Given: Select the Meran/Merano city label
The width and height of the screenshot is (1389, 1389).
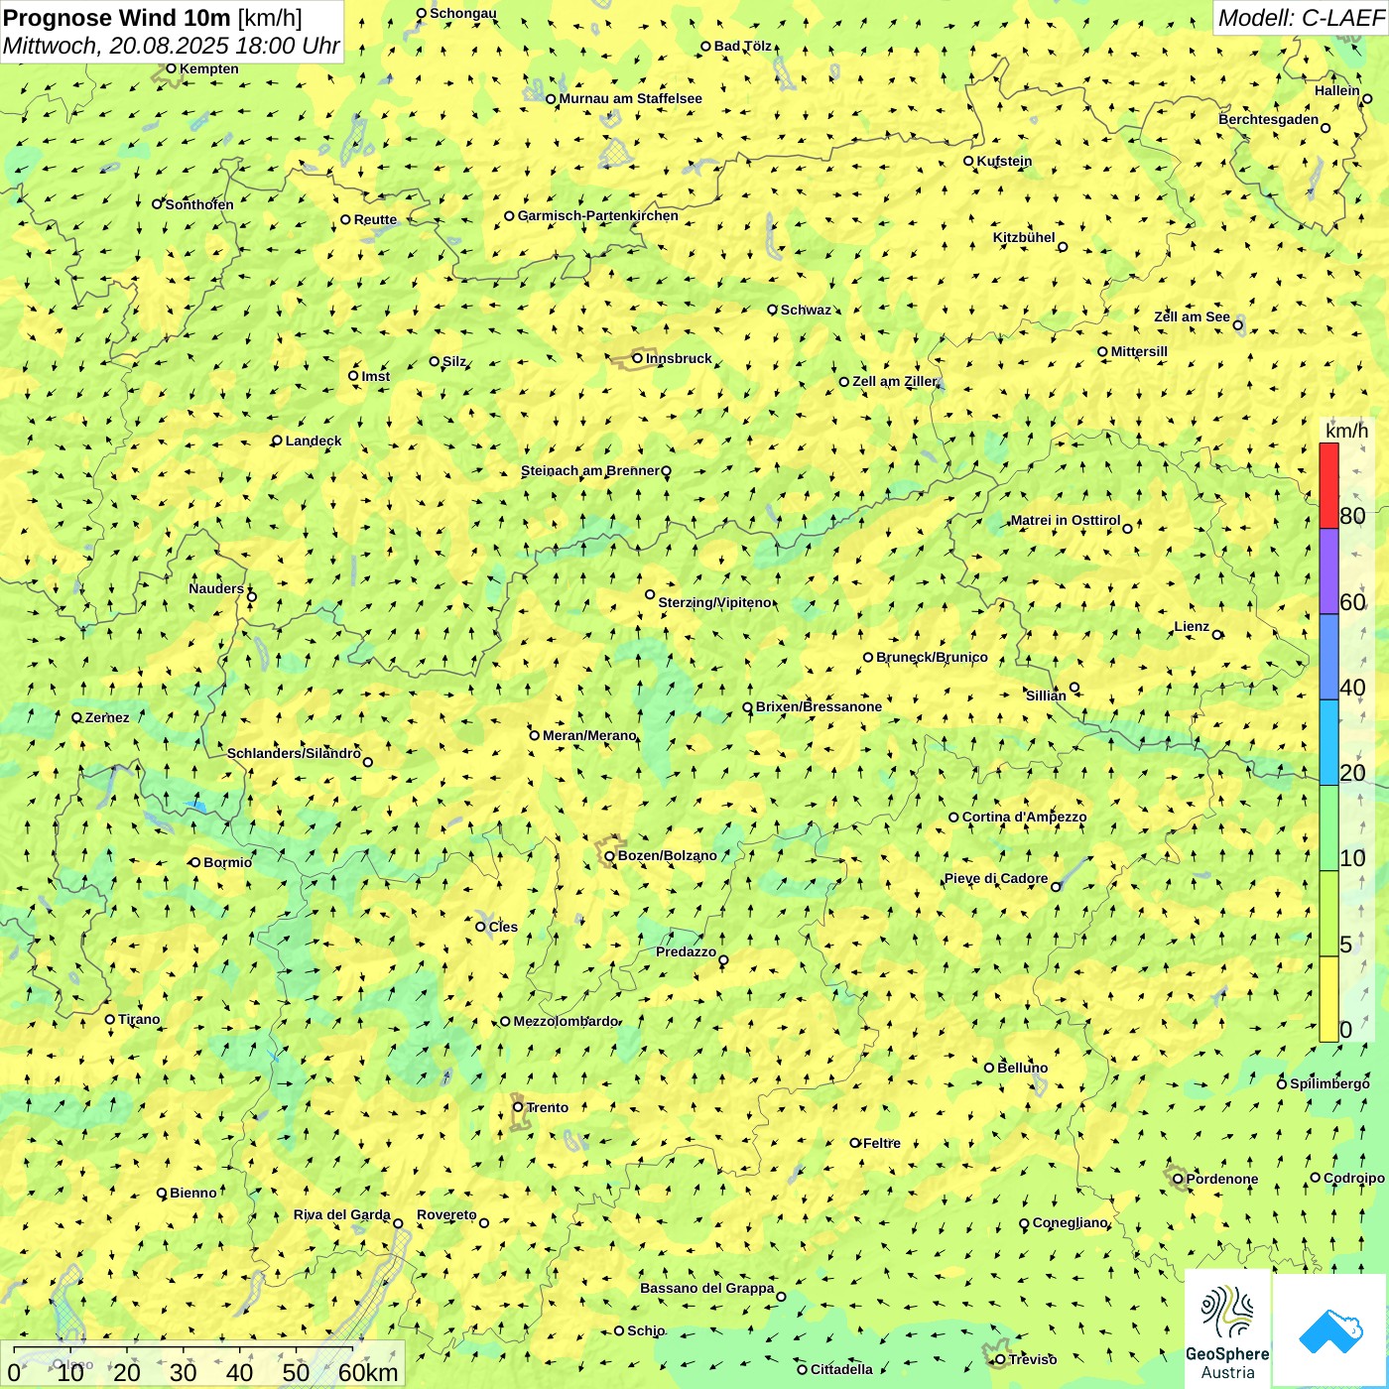Looking at the screenshot, I should point(589,735).
